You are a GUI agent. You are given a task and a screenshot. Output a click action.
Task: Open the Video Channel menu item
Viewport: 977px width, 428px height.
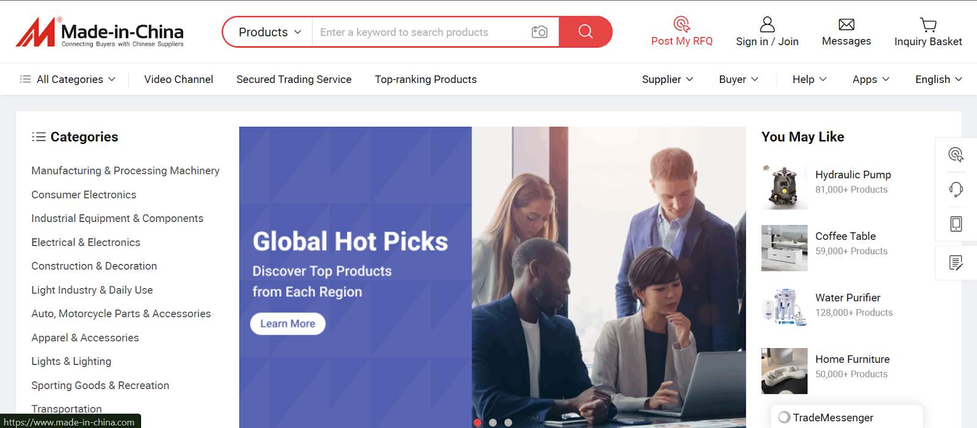tap(179, 79)
